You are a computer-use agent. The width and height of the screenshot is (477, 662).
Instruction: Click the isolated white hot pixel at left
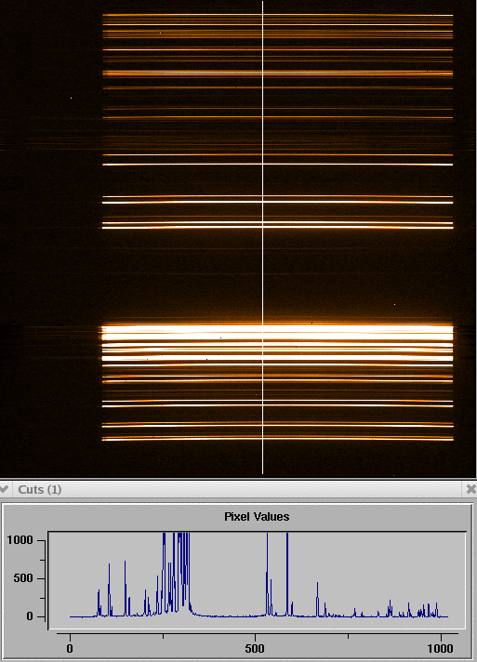click(x=71, y=98)
